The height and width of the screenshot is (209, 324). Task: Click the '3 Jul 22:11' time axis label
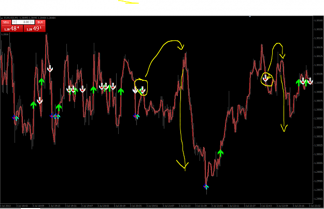233,206
